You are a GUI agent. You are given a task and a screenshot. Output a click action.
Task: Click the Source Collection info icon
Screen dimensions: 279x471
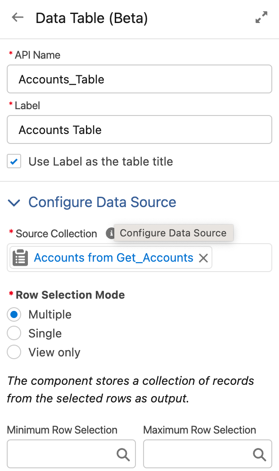tap(110, 233)
